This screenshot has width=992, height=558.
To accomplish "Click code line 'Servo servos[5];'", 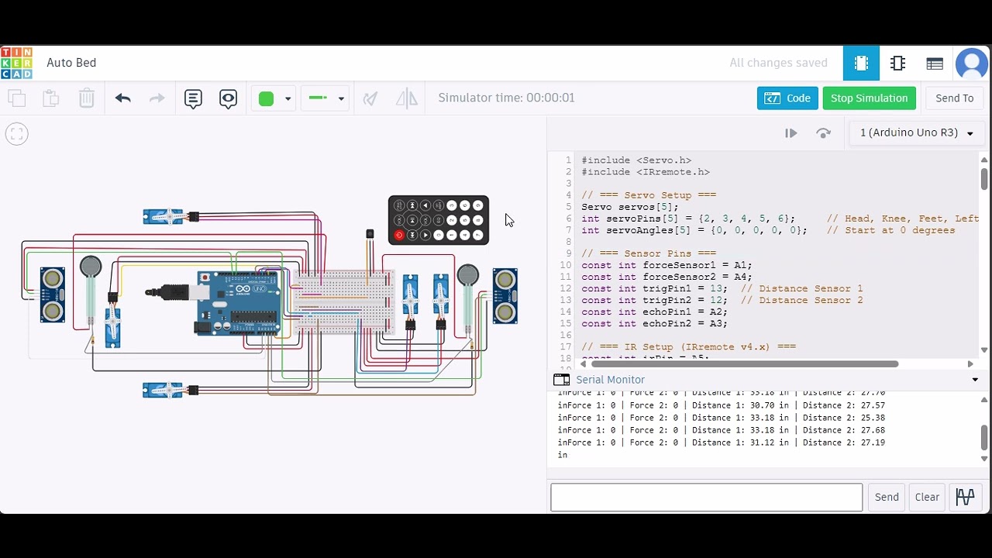I will click(630, 207).
